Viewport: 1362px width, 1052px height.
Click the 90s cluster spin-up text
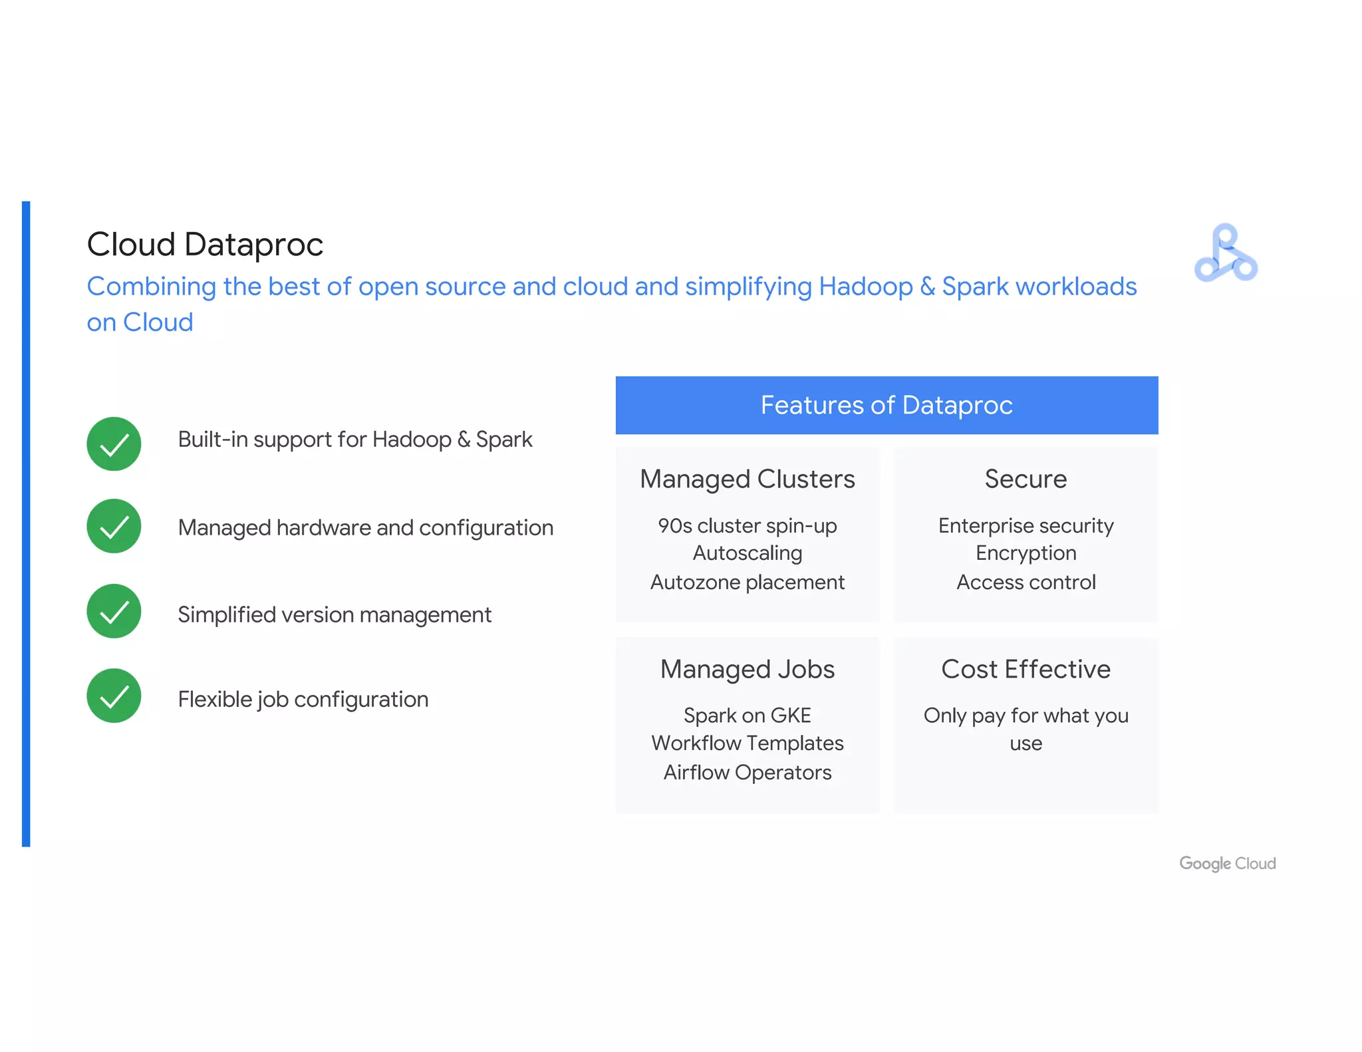pos(747,525)
